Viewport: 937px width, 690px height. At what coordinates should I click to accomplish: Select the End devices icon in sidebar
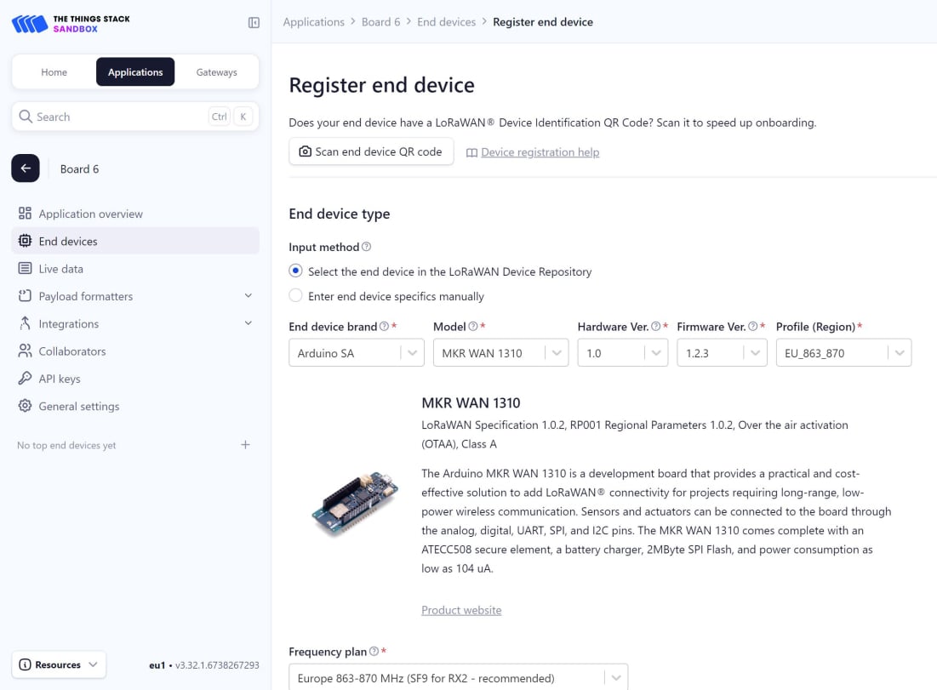pyautogui.click(x=25, y=241)
